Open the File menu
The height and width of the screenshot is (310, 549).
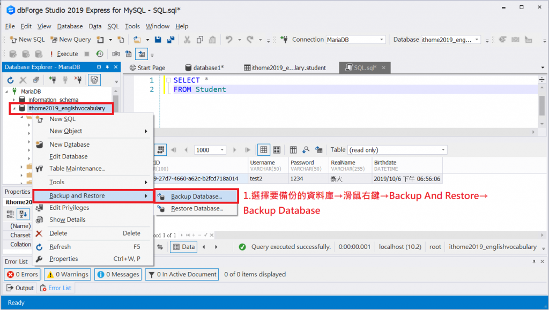coord(10,26)
